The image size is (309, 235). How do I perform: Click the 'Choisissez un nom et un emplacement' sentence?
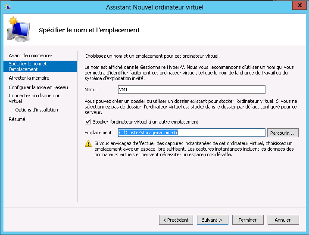tap(152, 56)
